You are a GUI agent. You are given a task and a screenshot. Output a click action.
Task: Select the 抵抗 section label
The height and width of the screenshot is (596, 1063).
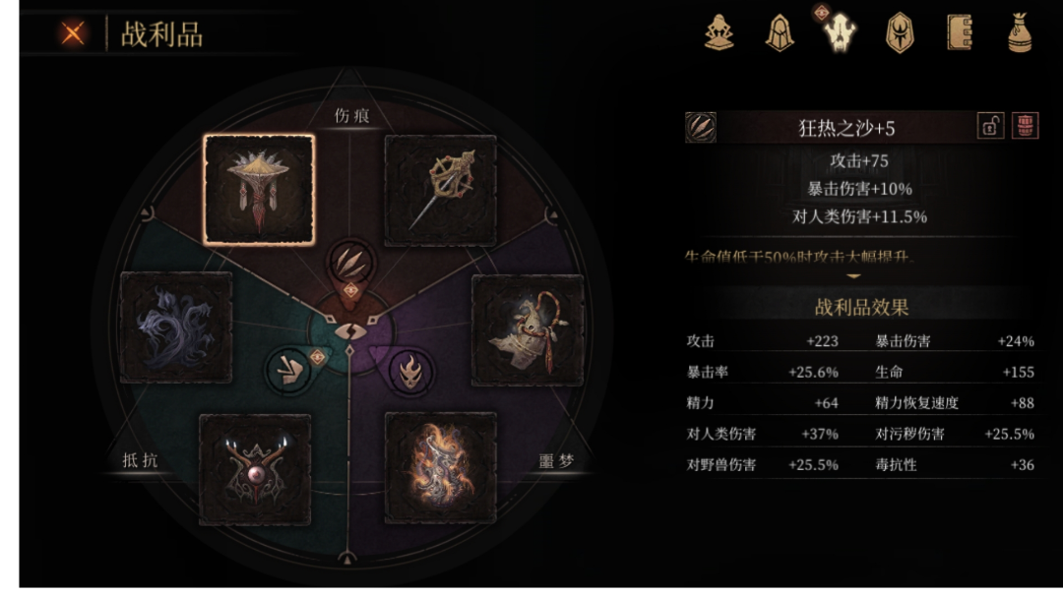141,460
